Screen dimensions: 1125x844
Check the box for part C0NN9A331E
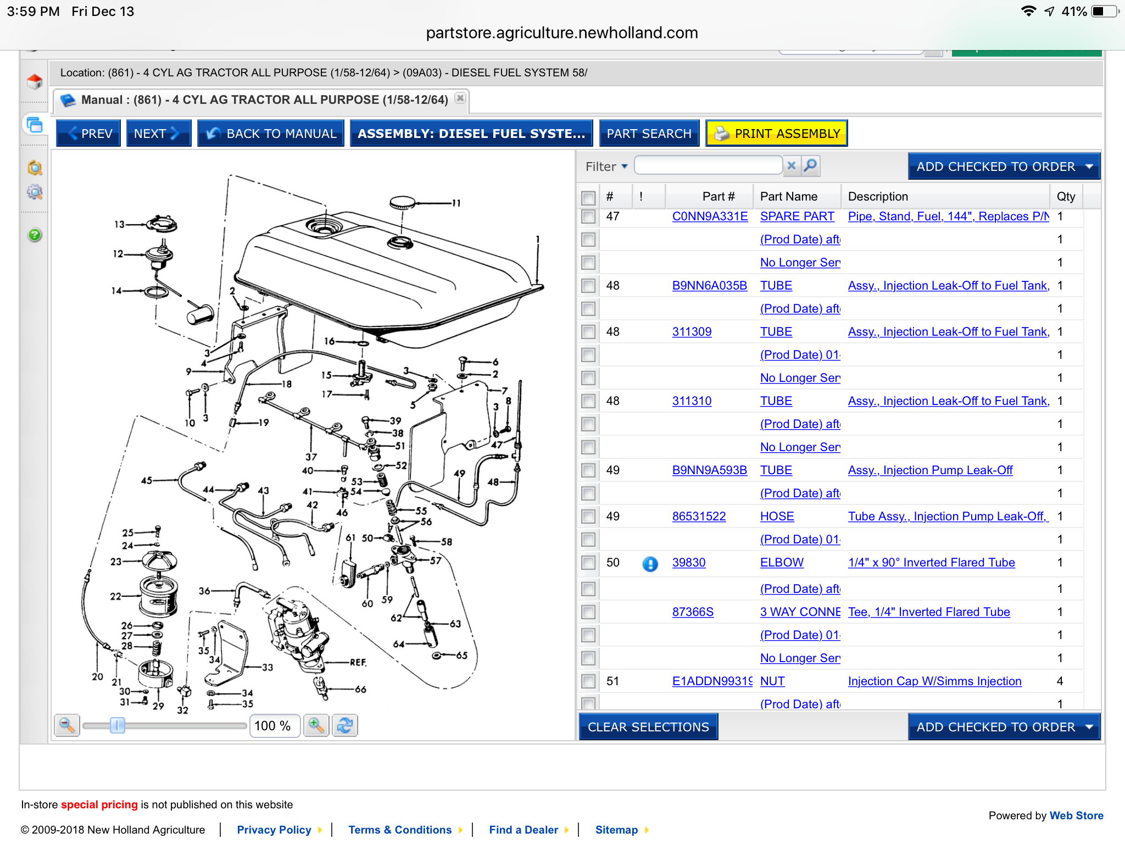(x=588, y=216)
